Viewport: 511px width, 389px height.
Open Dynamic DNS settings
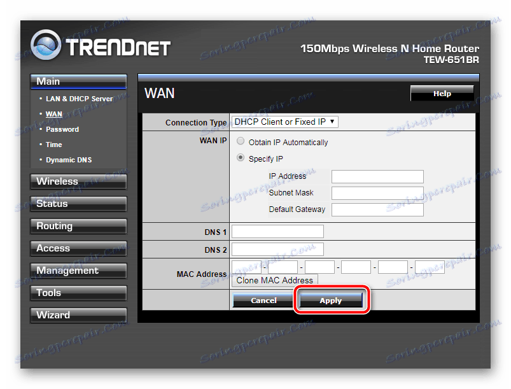click(x=69, y=160)
